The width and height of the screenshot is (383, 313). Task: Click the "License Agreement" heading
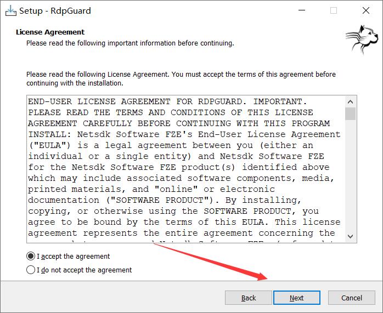click(50, 32)
